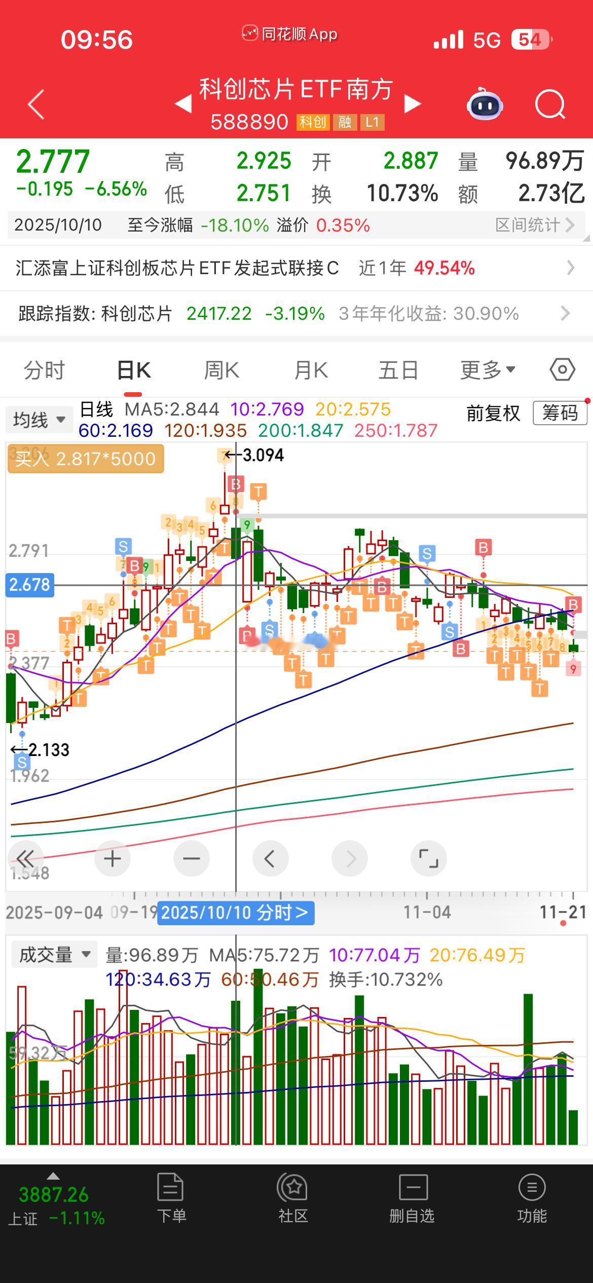Tap the B buy marker at chart right edge
Screen dimensions: 593x1283
pos(573,605)
